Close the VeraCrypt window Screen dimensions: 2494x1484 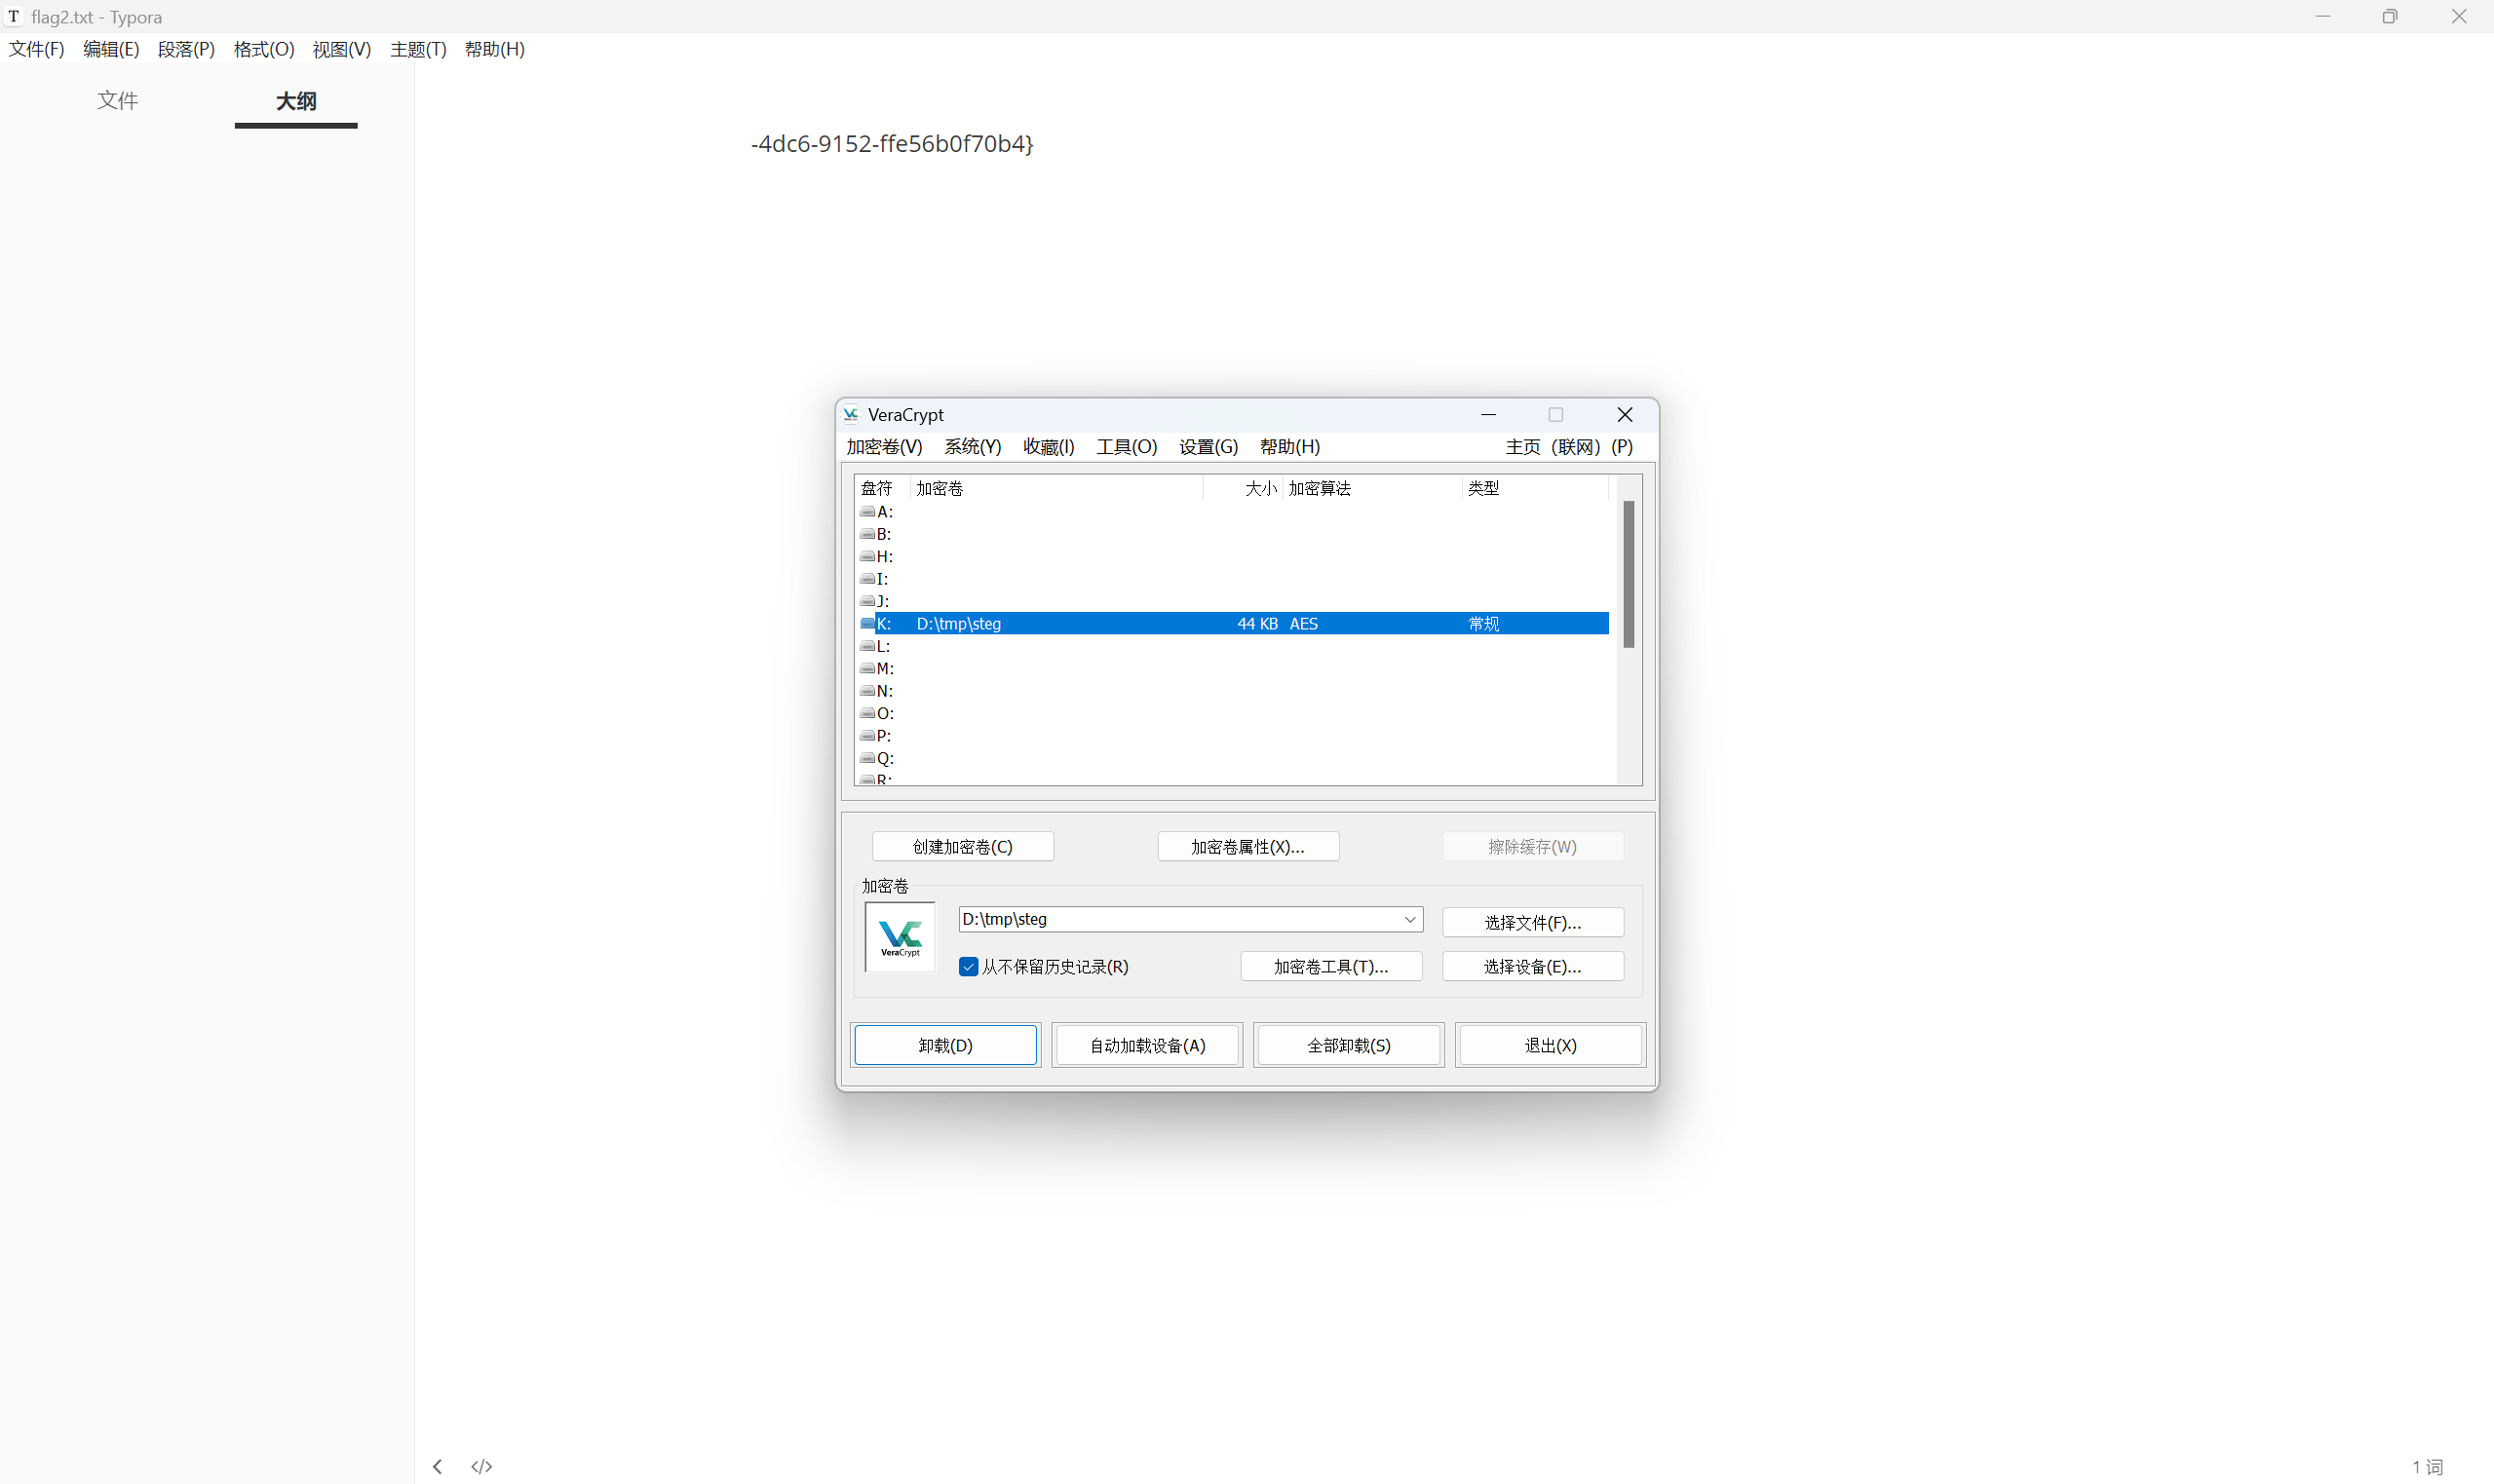tap(1625, 415)
